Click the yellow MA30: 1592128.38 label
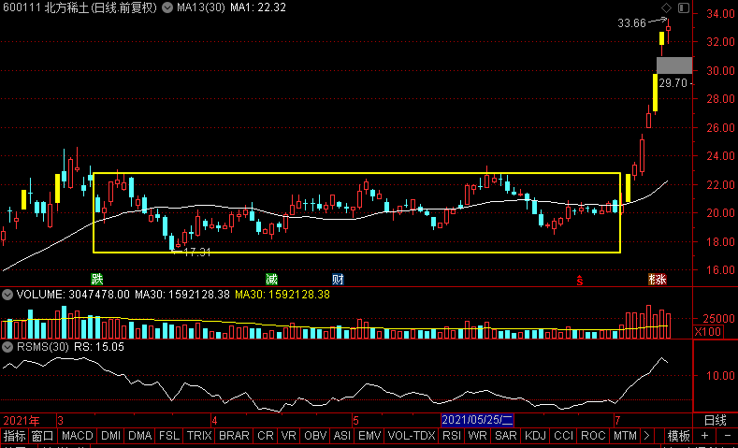Image resolution: width=738 pixels, height=448 pixels. 282,295
